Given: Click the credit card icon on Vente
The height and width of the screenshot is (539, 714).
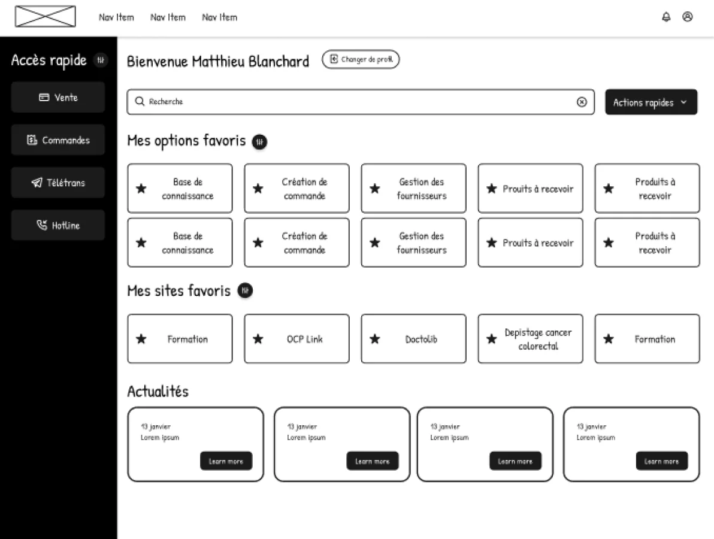Looking at the screenshot, I should (x=44, y=98).
